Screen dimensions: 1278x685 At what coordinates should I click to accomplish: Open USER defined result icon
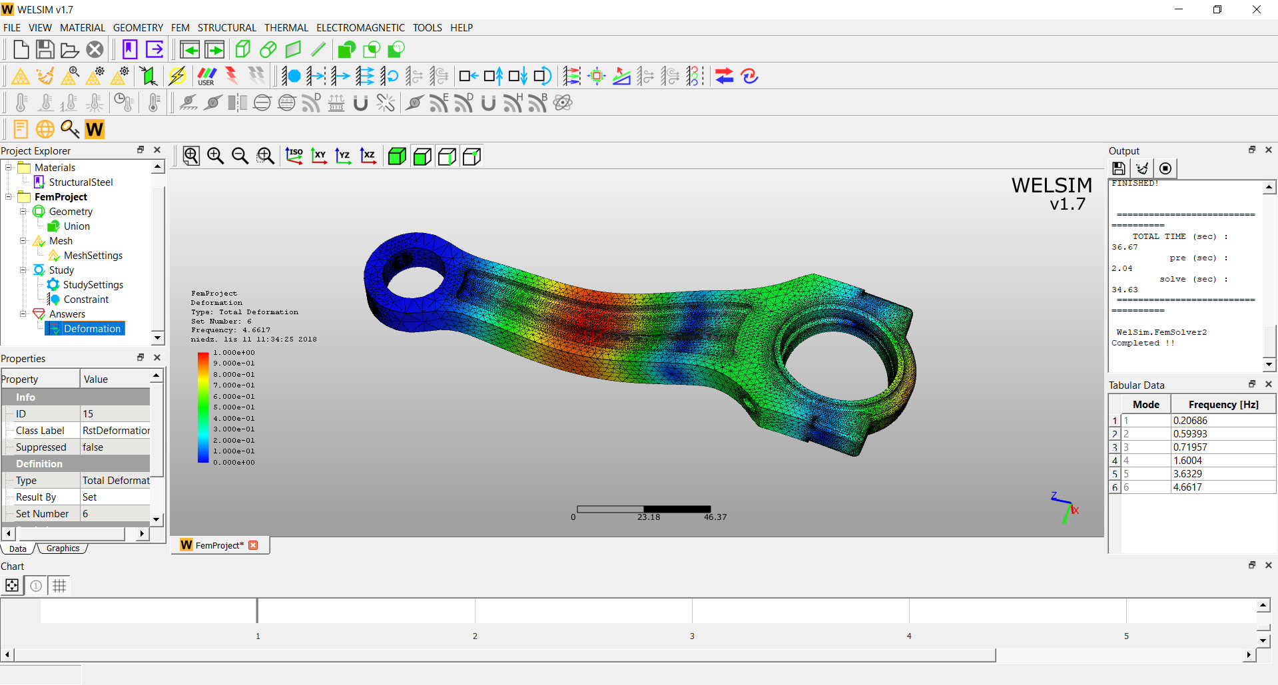coord(206,77)
